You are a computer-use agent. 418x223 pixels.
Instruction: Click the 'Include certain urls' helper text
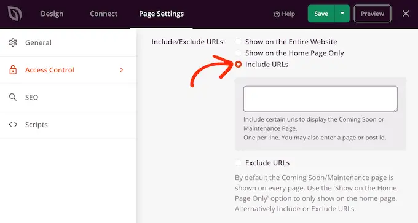(x=313, y=124)
